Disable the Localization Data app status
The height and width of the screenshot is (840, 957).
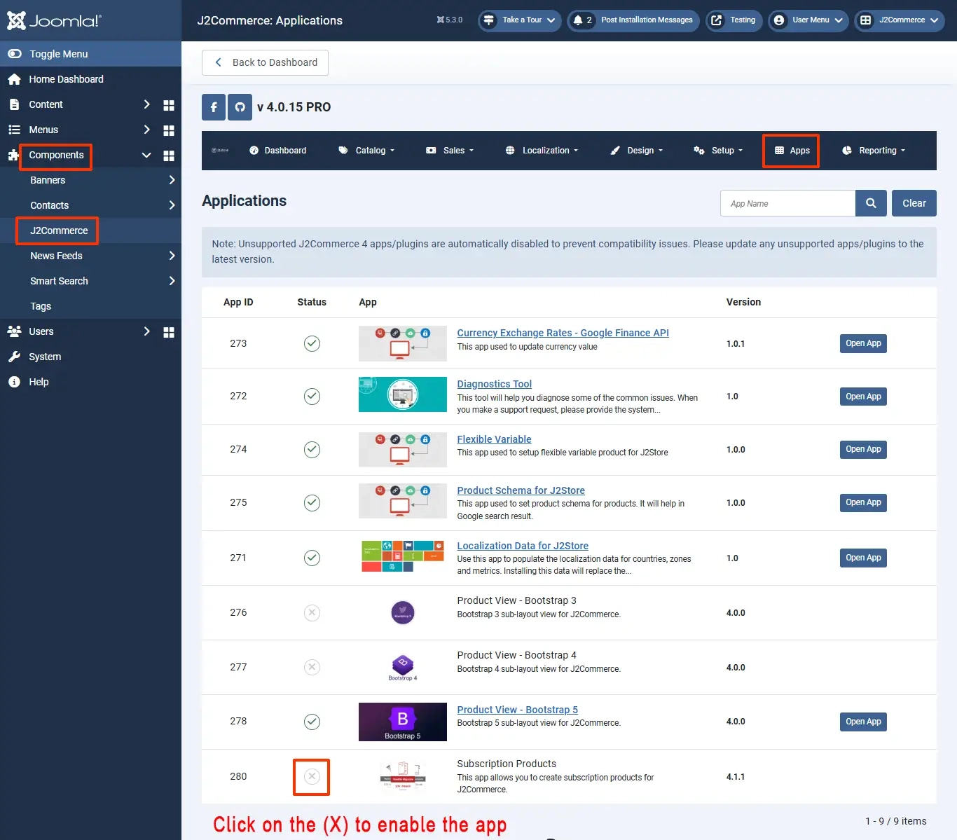pos(312,558)
